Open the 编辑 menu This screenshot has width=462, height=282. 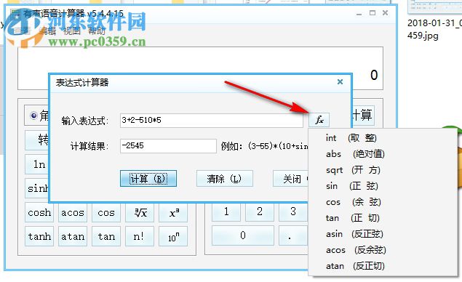click(47, 31)
